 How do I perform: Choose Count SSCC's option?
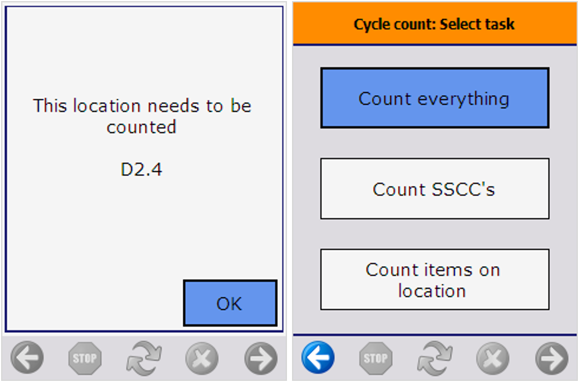(434, 189)
